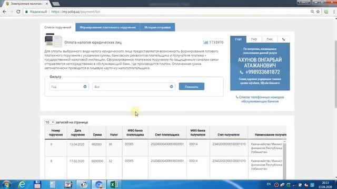Open the browser menu with three dots
Viewport: 337px width, 189px height.
click(334, 12)
